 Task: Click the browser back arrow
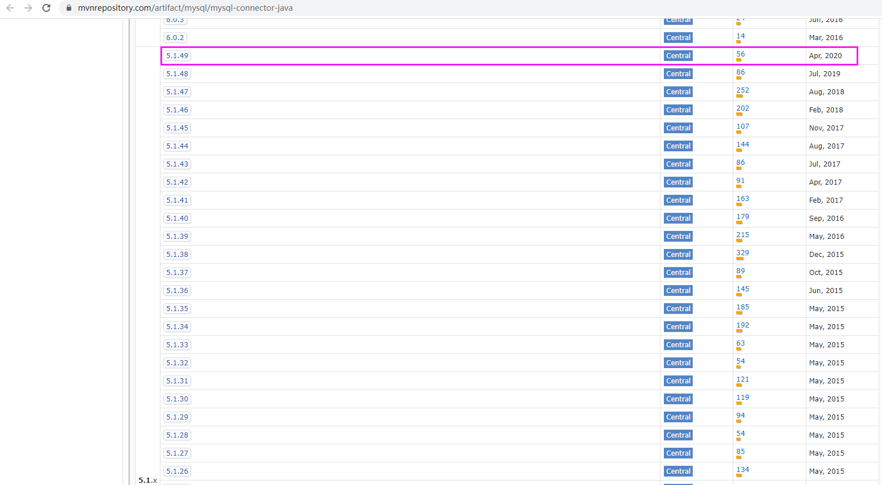[10, 8]
